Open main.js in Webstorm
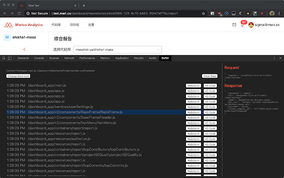Screen dimensions: 284x178 coord(193,85)
